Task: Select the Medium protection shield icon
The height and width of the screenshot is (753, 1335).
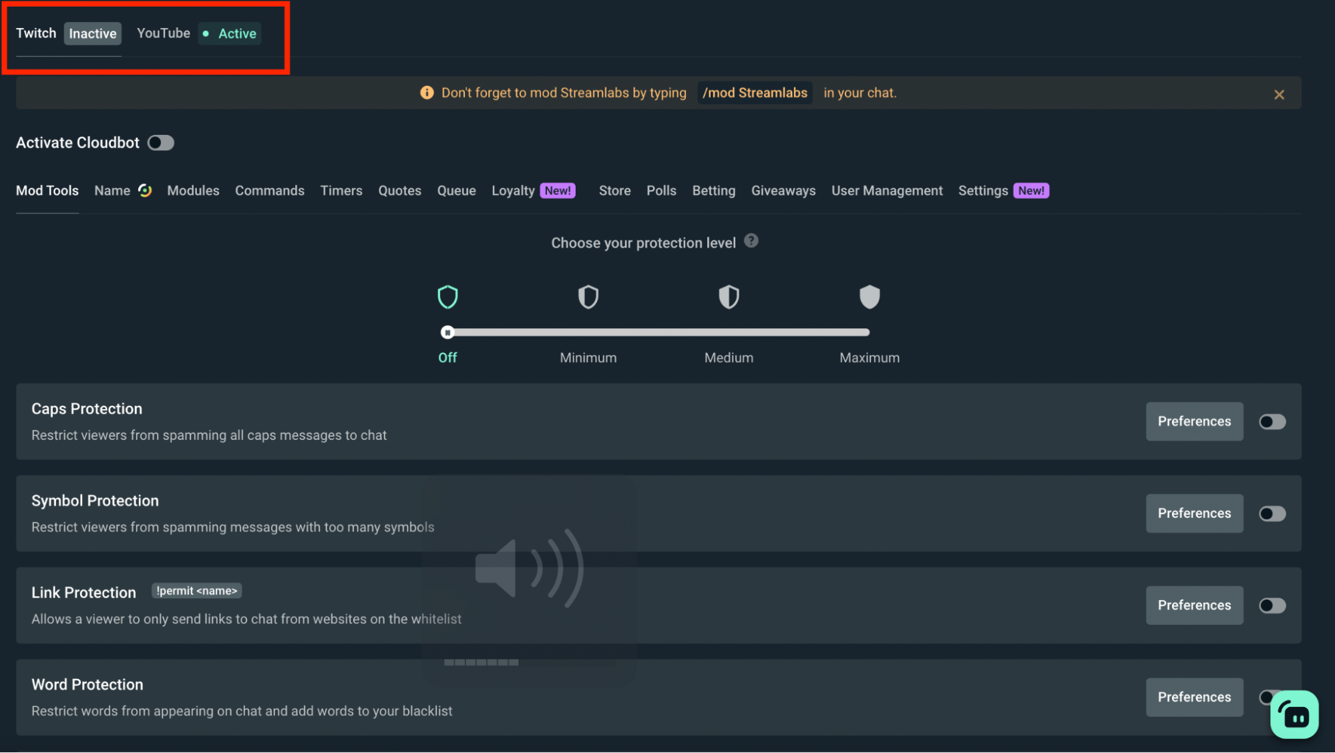Action: click(x=729, y=296)
